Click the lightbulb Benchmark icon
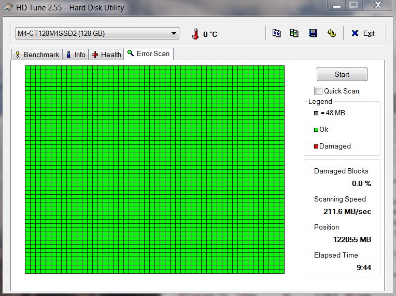 18,55
